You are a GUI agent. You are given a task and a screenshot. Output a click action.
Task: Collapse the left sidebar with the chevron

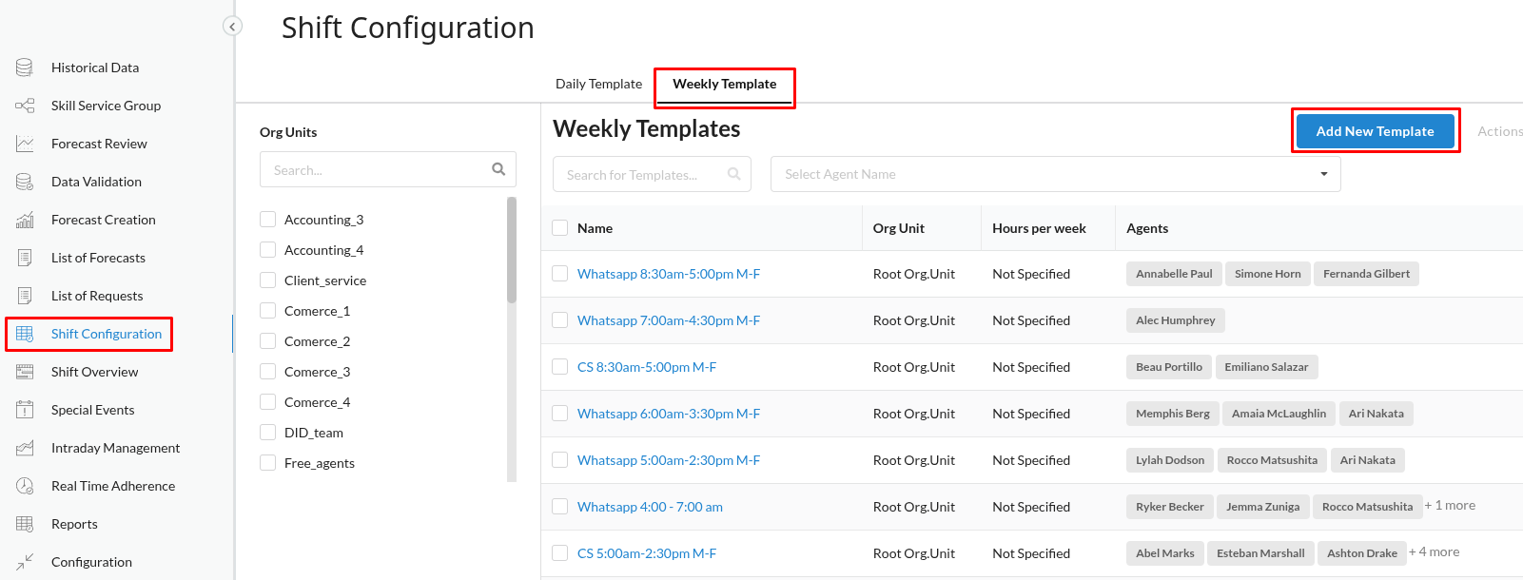coord(232,27)
